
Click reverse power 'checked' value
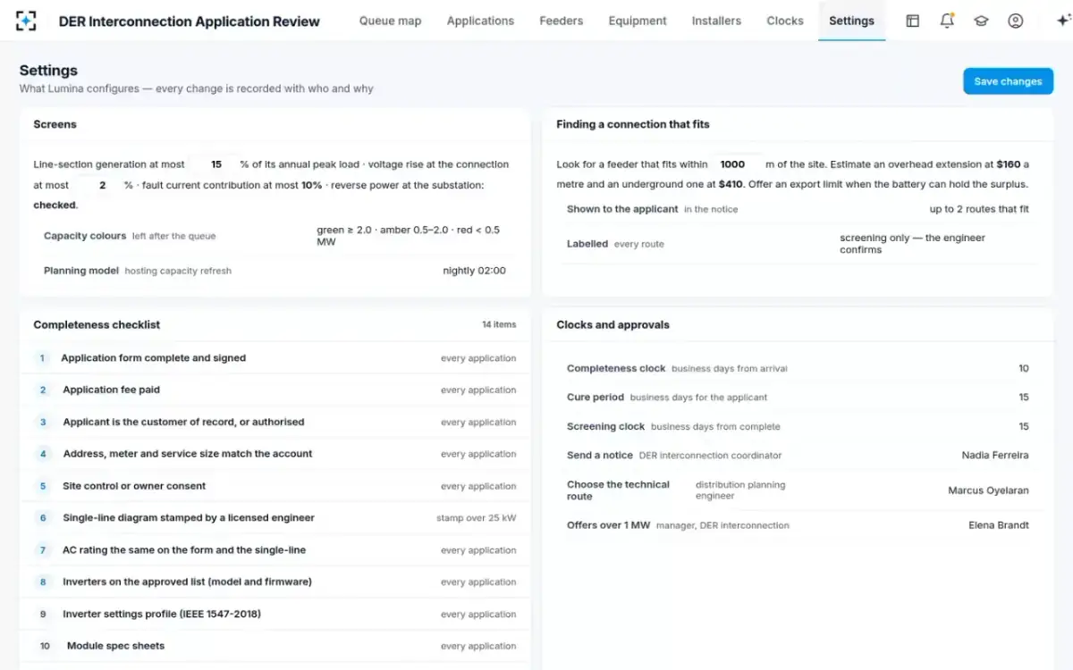pyautogui.click(x=55, y=205)
